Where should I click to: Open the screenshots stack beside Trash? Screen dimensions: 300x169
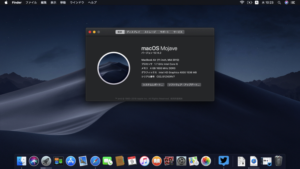tap(266, 161)
